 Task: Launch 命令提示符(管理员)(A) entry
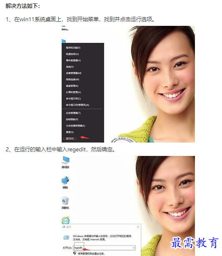(x=77, y=105)
